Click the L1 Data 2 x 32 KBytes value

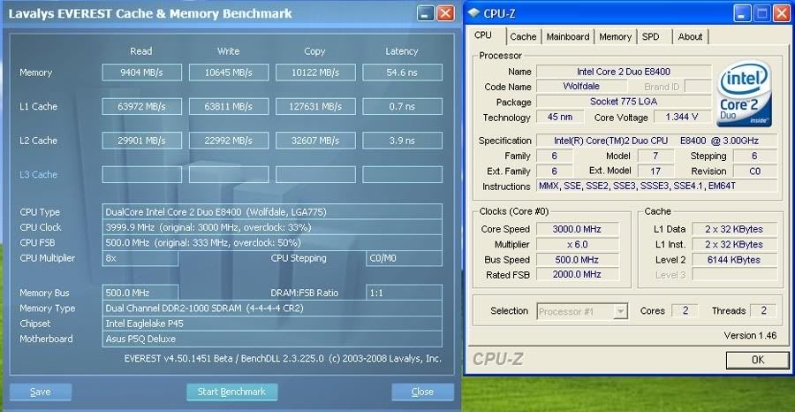[734, 229]
